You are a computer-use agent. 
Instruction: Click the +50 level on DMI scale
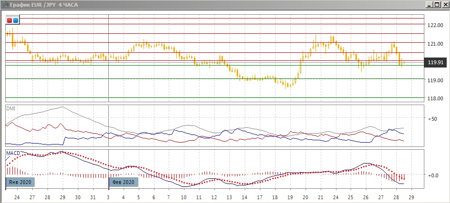pyautogui.click(x=433, y=118)
